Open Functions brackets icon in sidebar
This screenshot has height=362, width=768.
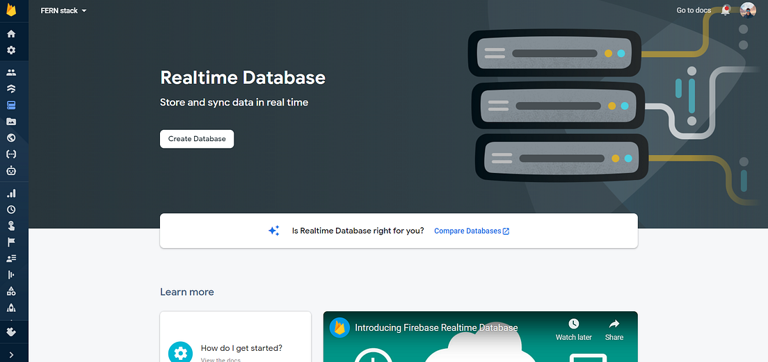(10, 154)
